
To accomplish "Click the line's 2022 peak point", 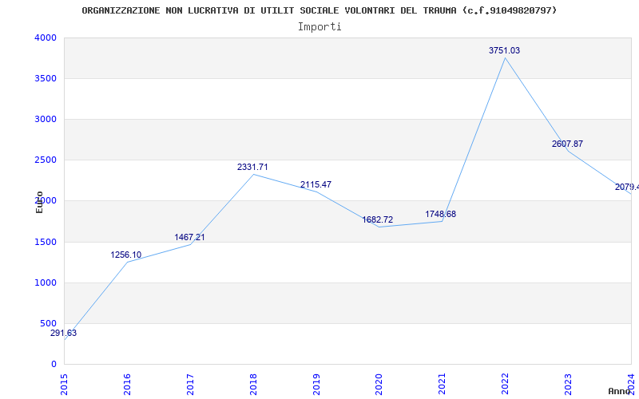I will click(506, 57).
